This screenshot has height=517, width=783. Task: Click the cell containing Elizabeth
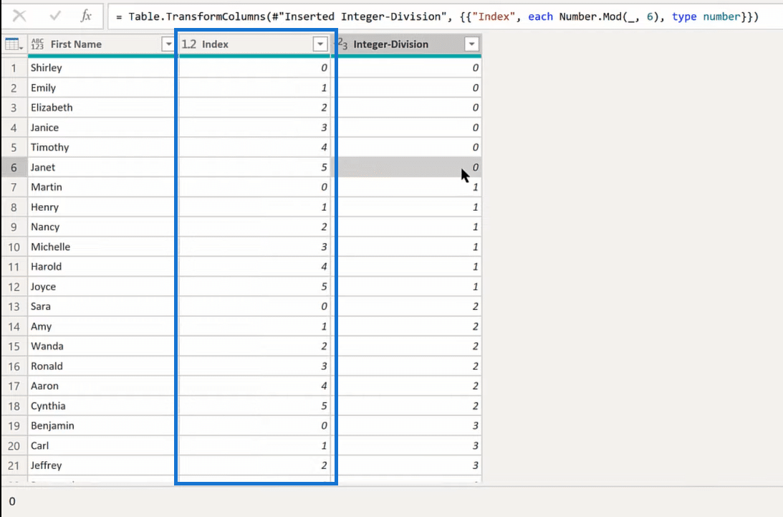101,108
